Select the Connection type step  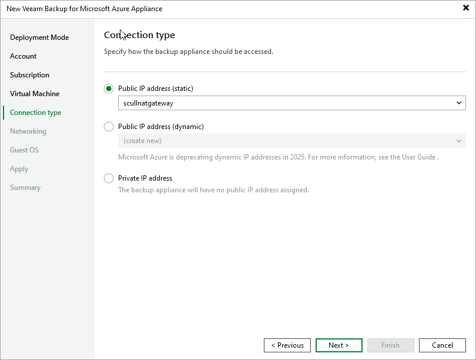pyautogui.click(x=35, y=113)
